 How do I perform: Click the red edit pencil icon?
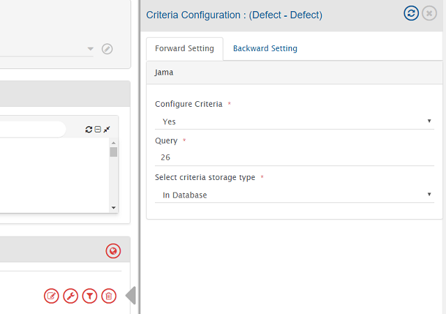52,296
